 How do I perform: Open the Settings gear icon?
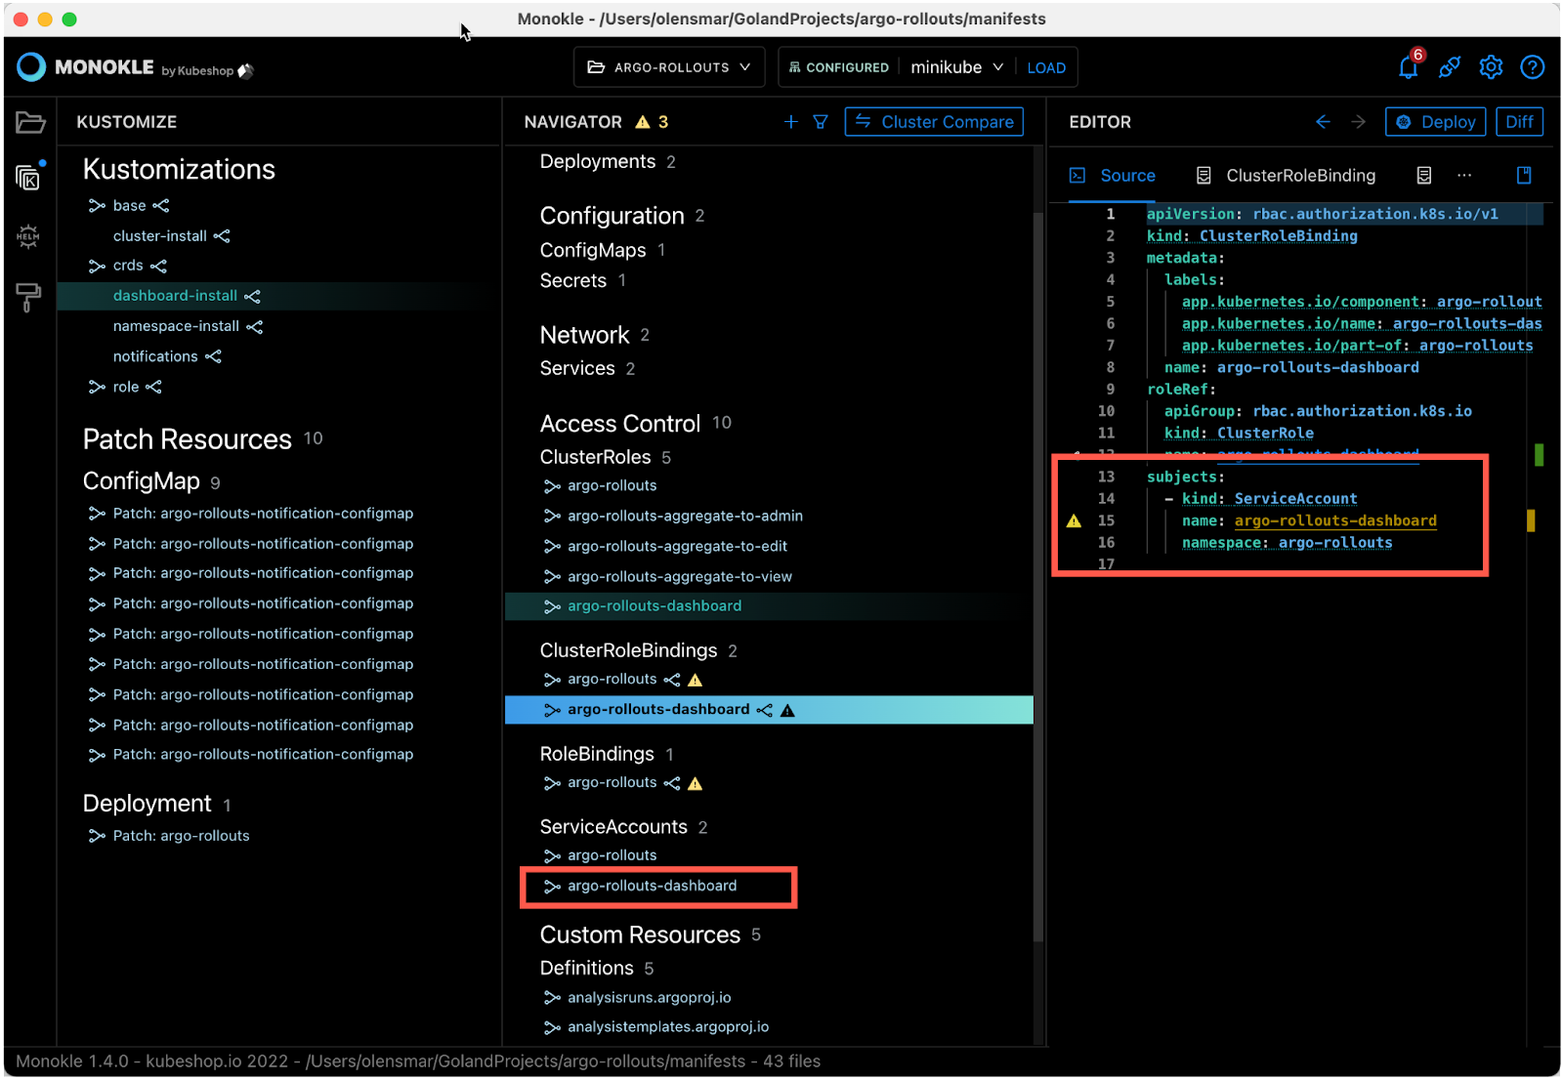1491,67
